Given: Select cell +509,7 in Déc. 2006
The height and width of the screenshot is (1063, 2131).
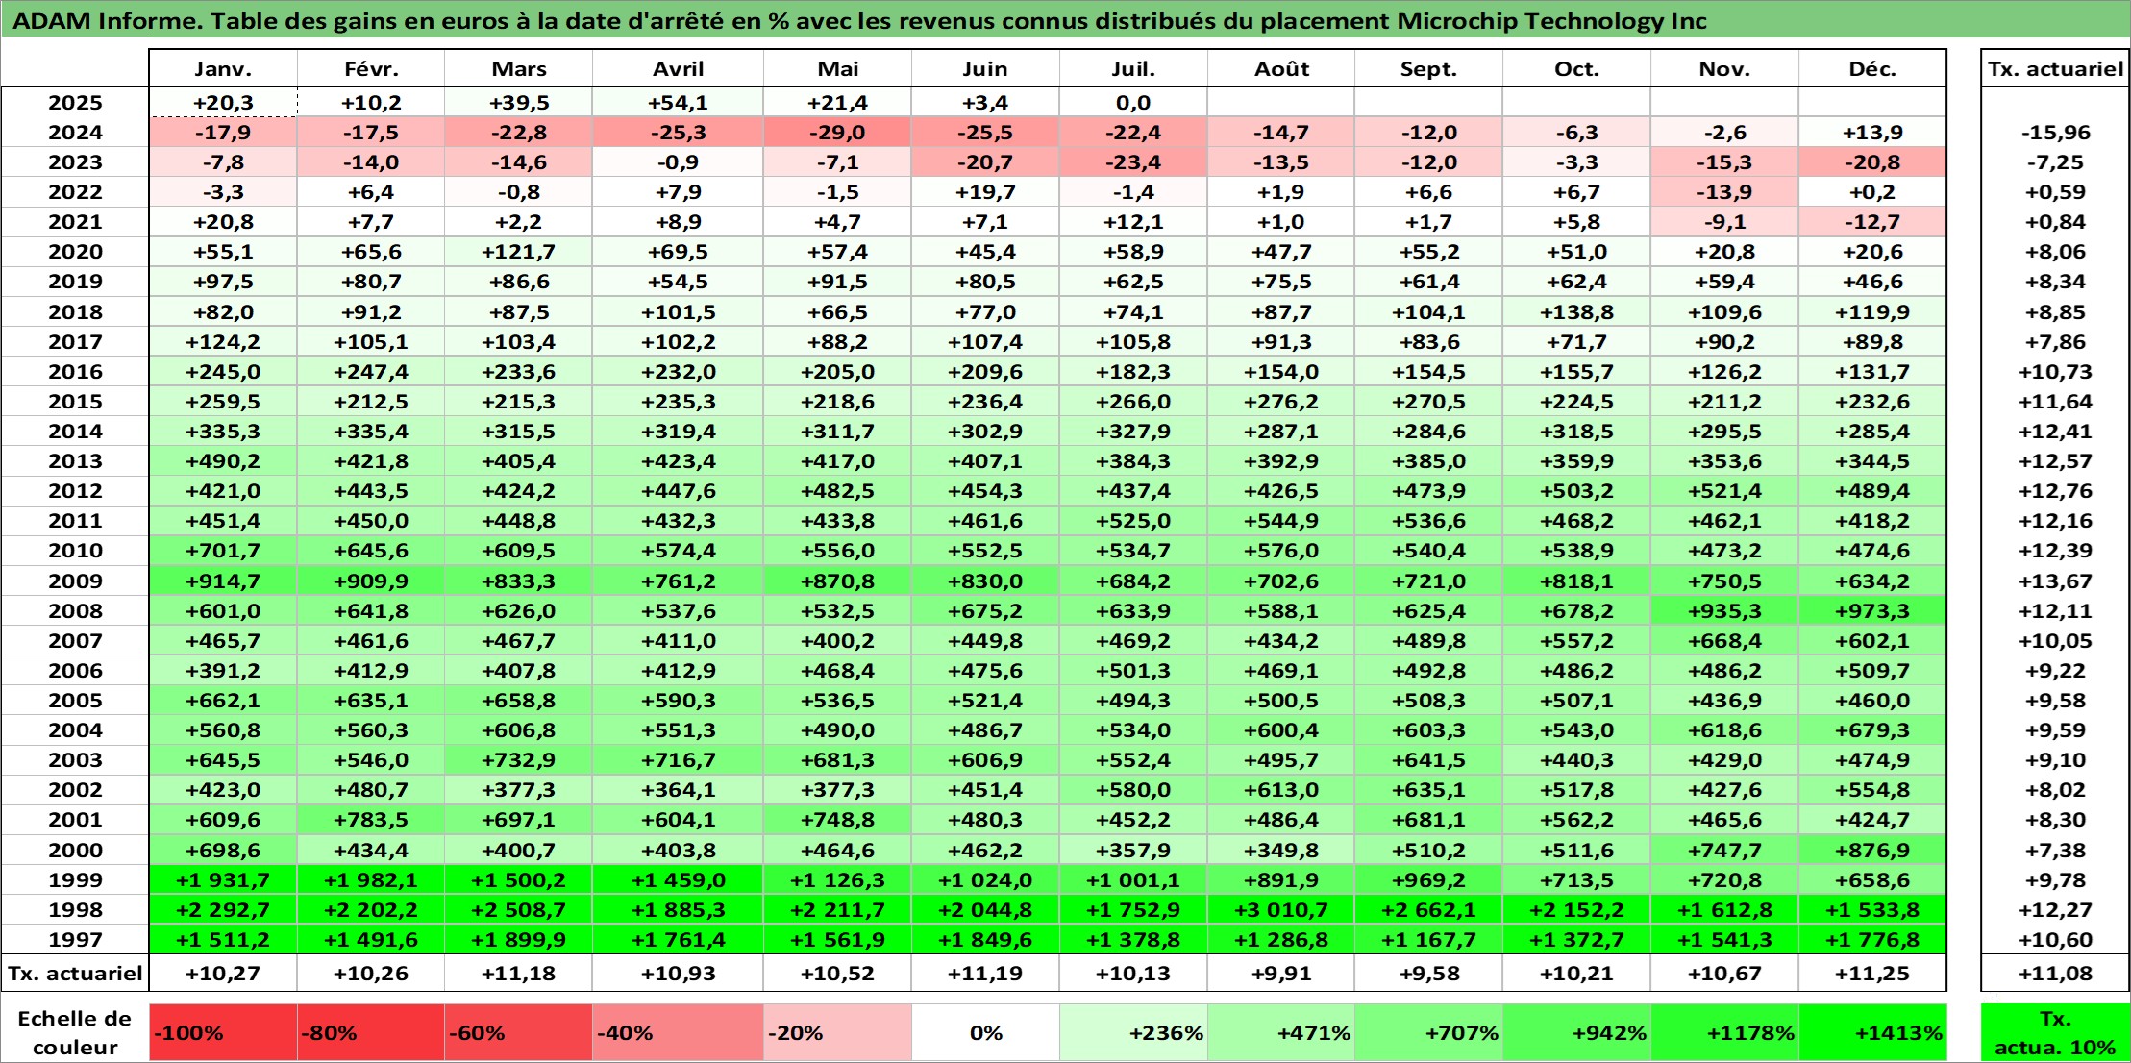Looking at the screenshot, I should pyautogui.click(x=1872, y=671).
